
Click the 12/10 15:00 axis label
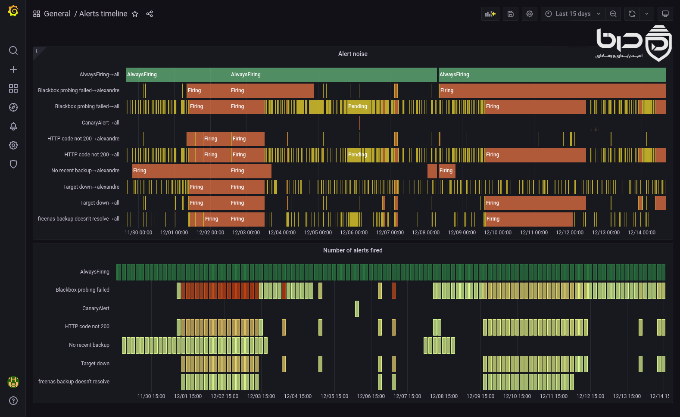tap(517, 396)
